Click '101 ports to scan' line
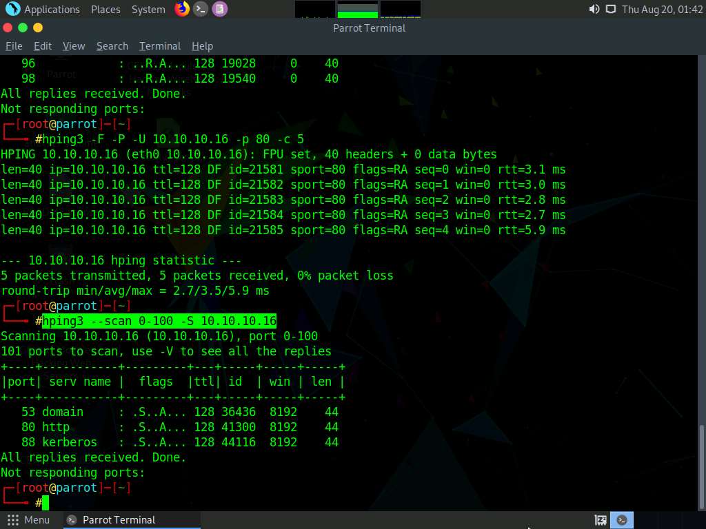The width and height of the screenshot is (706, 529). (166, 351)
